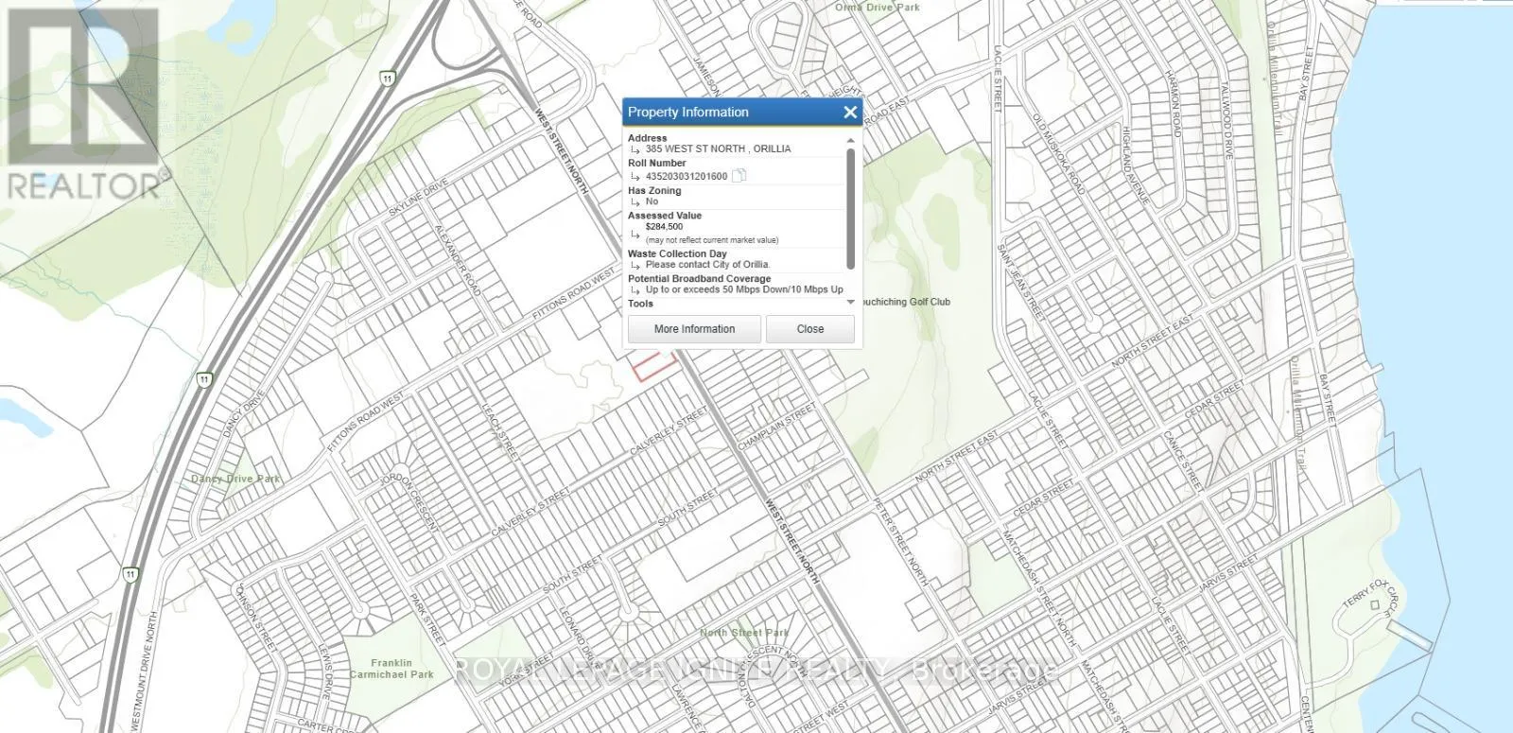Screen dimensions: 1513x733
Task: Click the North Street Park label
Action: tap(743, 633)
